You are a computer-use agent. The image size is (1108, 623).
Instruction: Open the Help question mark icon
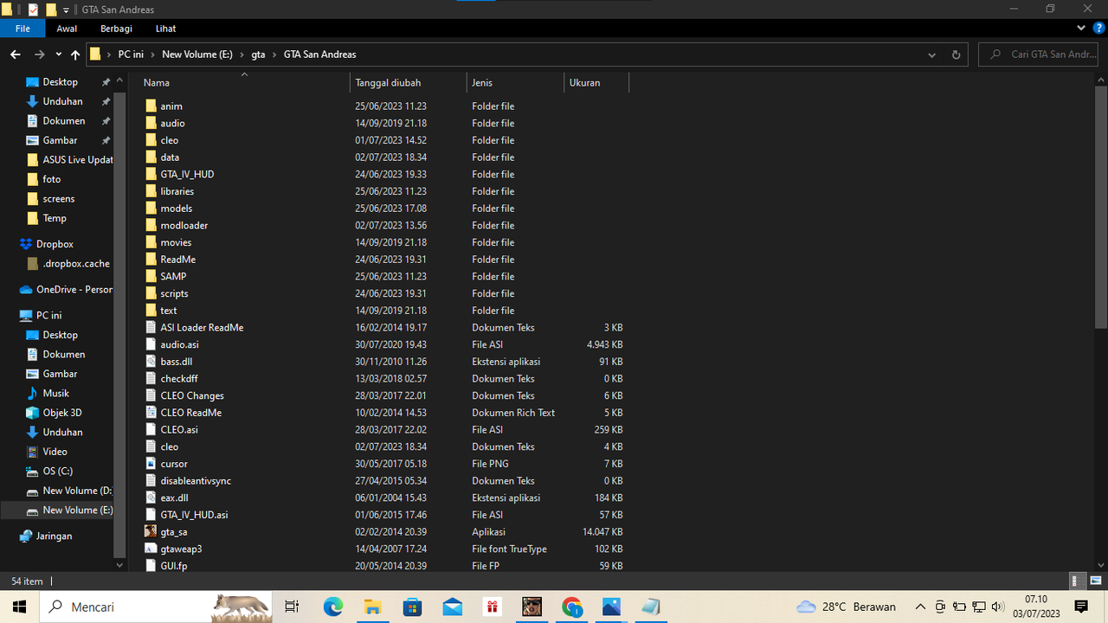[x=1098, y=29]
